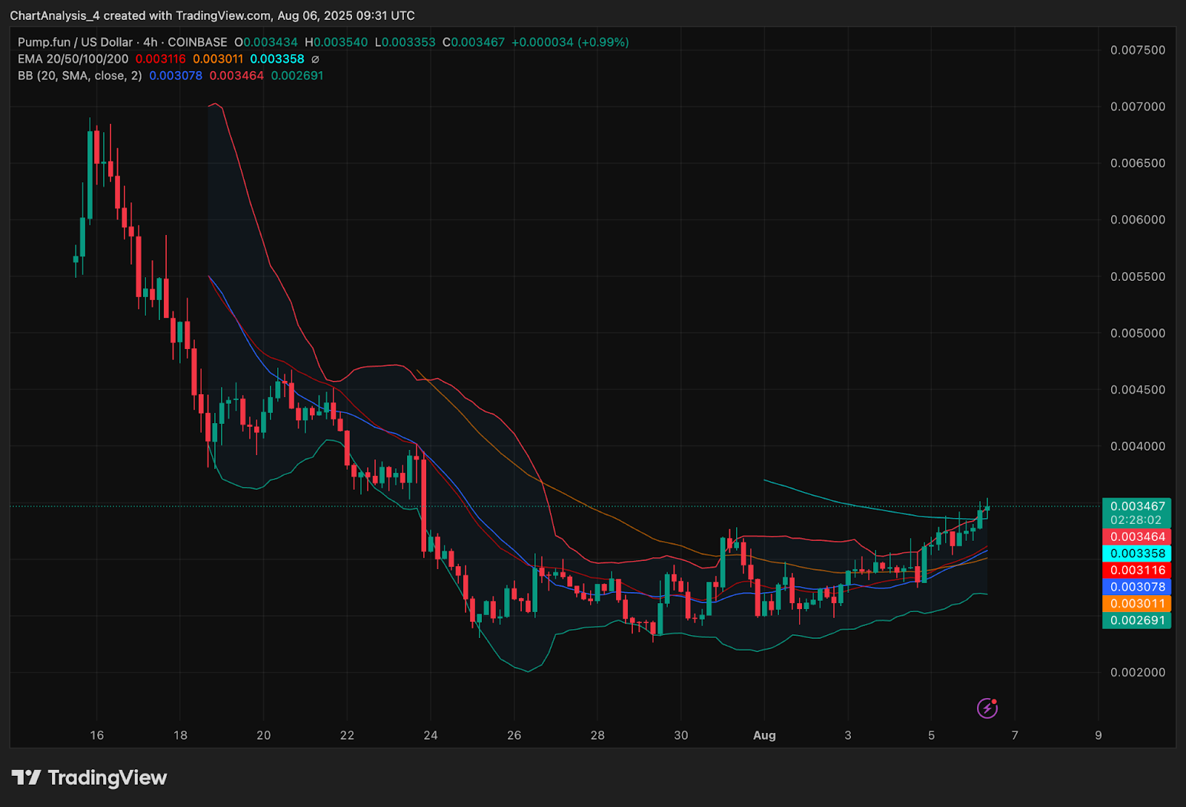
Task: Click the 0.005000 price scale level
Action: pos(1137,333)
